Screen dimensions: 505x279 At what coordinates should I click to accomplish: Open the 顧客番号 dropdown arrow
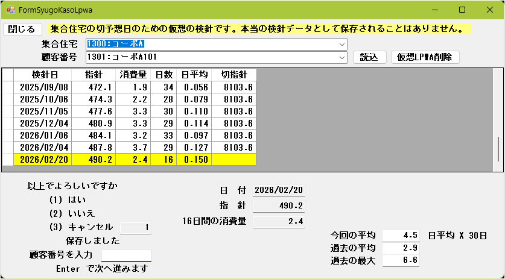coord(342,57)
